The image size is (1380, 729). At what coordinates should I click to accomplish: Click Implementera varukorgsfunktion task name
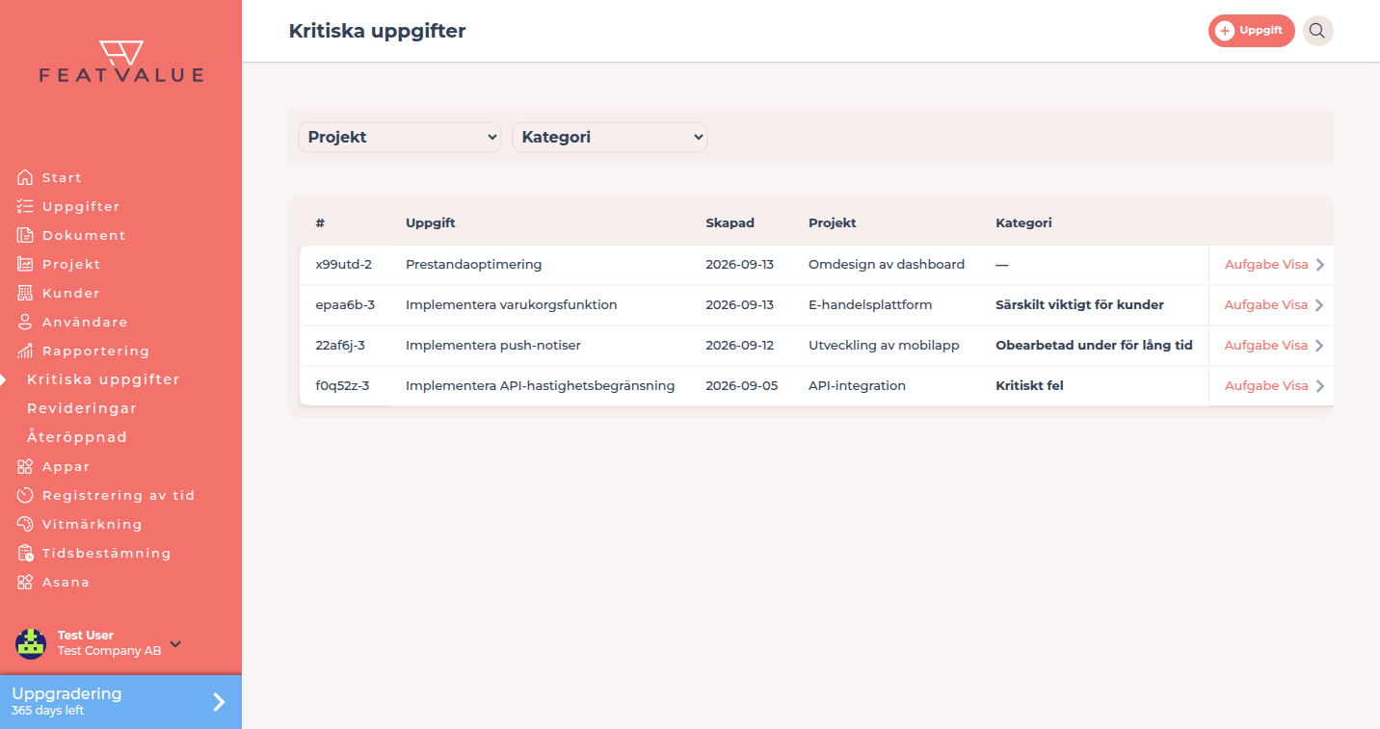pyautogui.click(x=511, y=305)
